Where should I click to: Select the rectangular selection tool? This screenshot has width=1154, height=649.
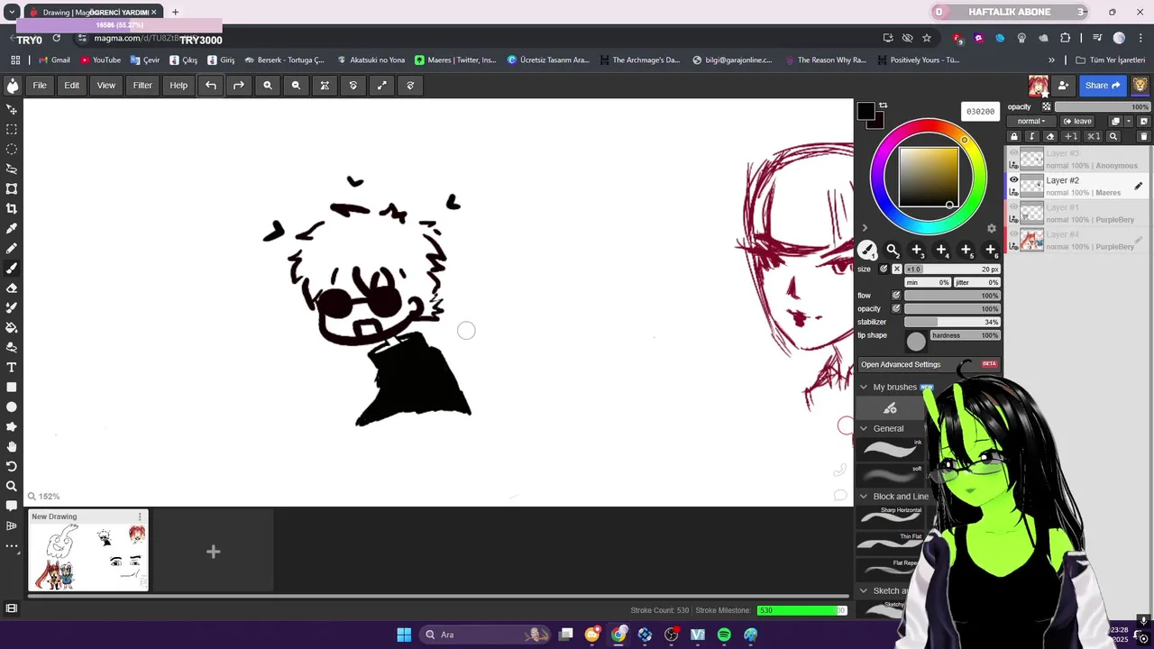(x=12, y=129)
